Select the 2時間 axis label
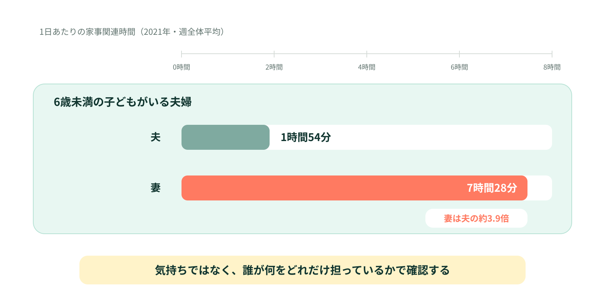 274,67
